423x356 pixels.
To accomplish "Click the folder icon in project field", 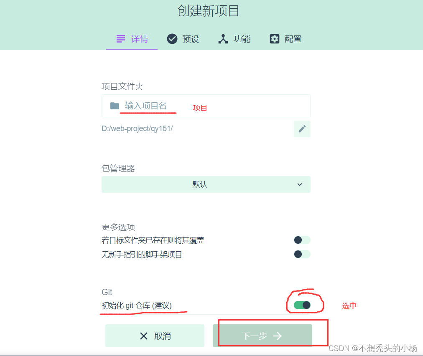I will point(115,106).
